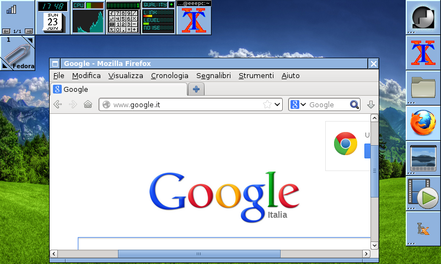Open the Firefox home page icon
441x264 pixels.
pyautogui.click(x=88, y=105)
